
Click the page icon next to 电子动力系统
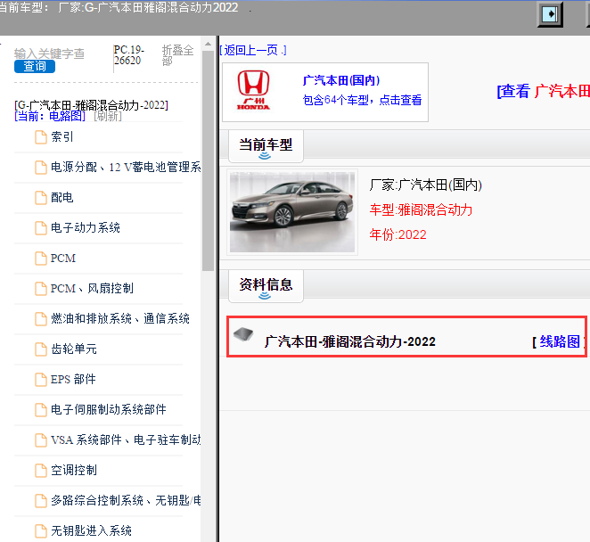pyautogui.click(x=41, y=227)
